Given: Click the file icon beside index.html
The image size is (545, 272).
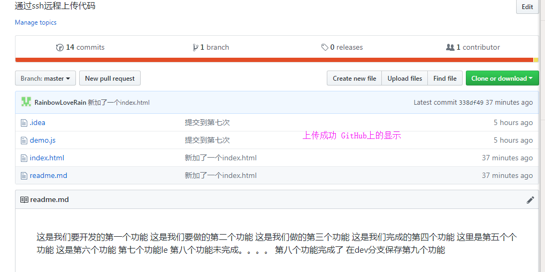Looking at the screenshot, I should click(x=24, y=158).
